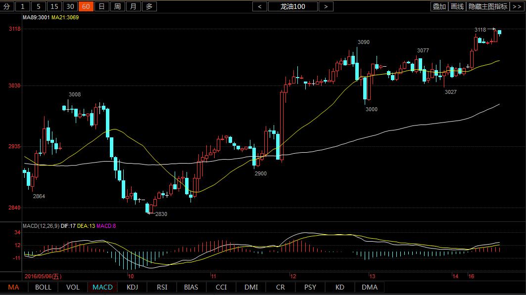Expand more options with >> button

pyautogui.click(x=517, y=6)
